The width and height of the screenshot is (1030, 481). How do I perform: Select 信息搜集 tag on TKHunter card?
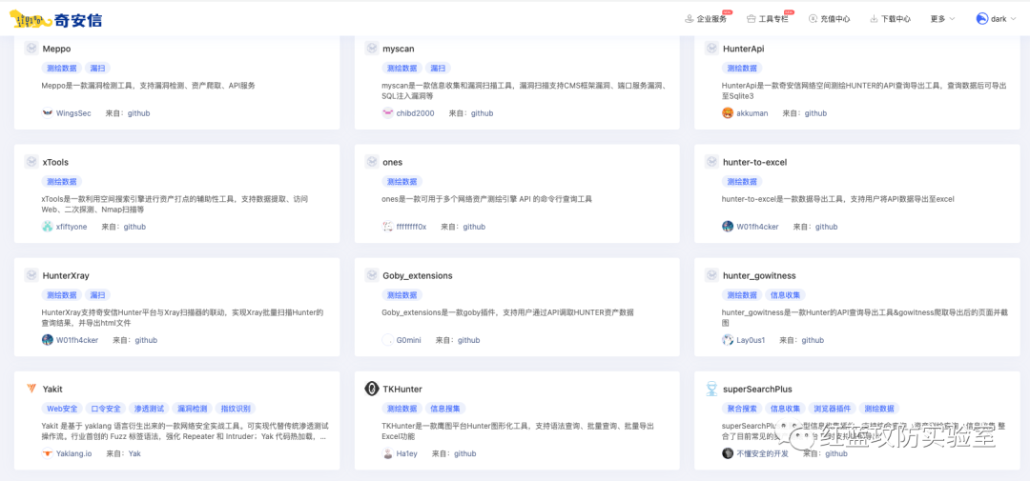tap(445, 409)
